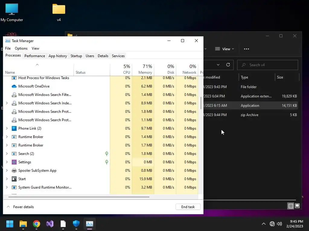Switch to the Performance tab
The image size is (309, 231).
(x=35, y=56)
